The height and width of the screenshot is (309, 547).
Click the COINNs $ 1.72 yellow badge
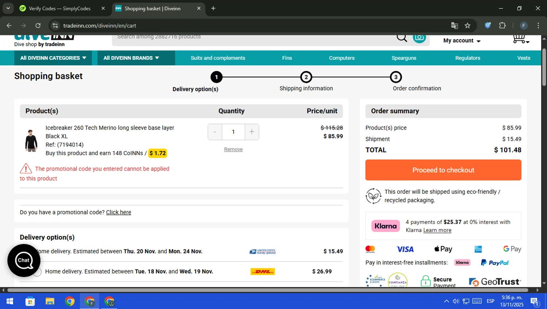(x=158, y=153)
